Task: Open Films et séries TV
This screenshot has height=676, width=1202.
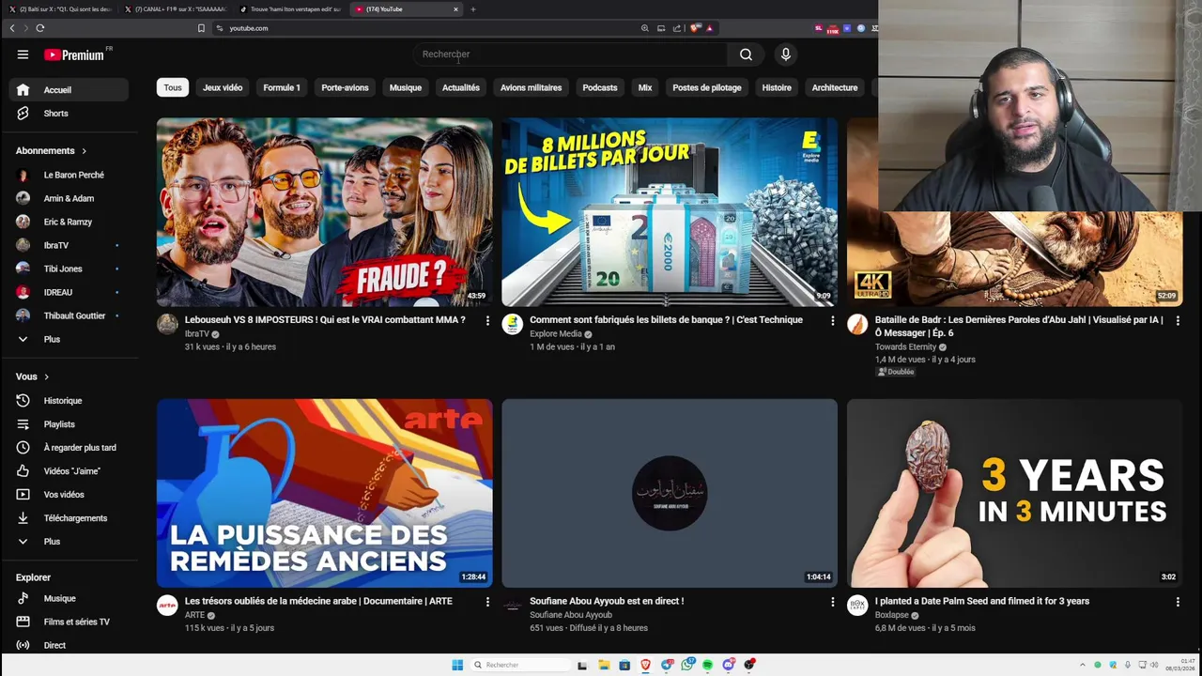Action: coord(69,622)
